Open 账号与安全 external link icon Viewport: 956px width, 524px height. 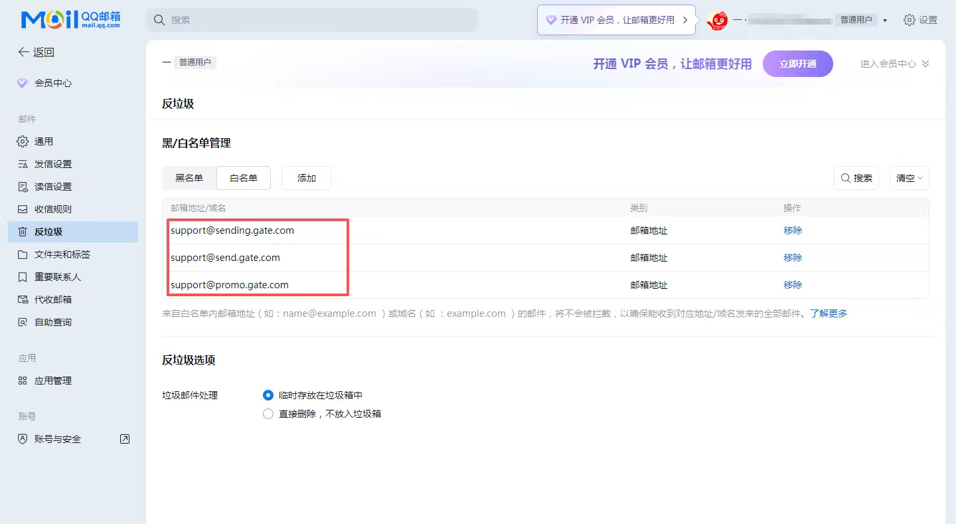pos(124,439)
